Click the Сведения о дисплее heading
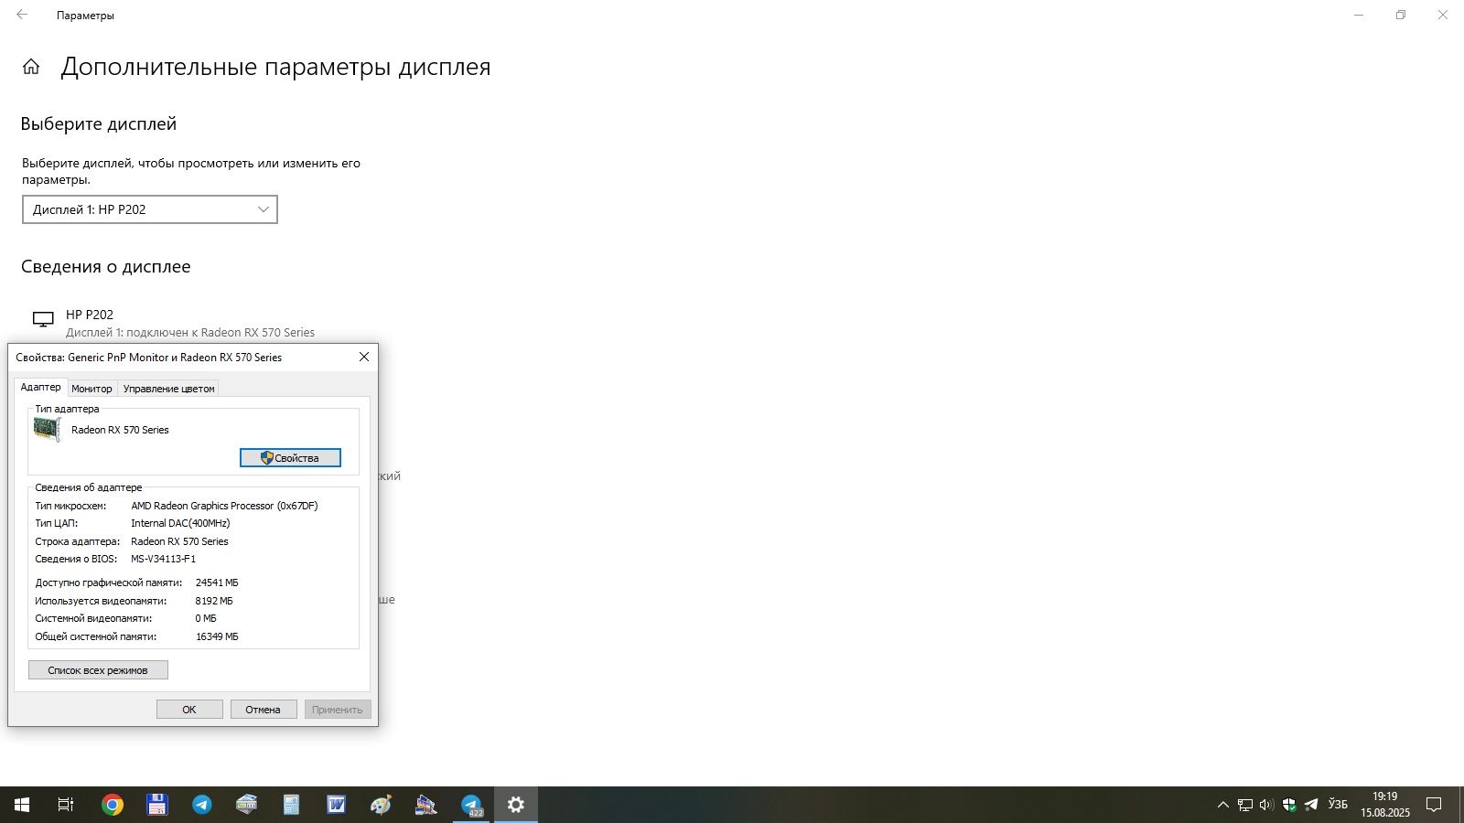Screen dimensions: 1464x823 point(106,267)
